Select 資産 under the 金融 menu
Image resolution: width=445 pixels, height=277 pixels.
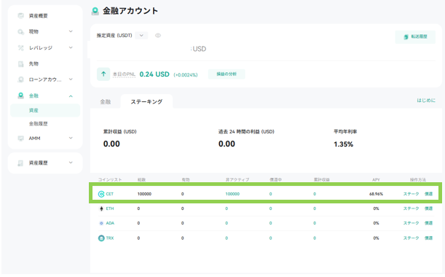click(45, 110)
